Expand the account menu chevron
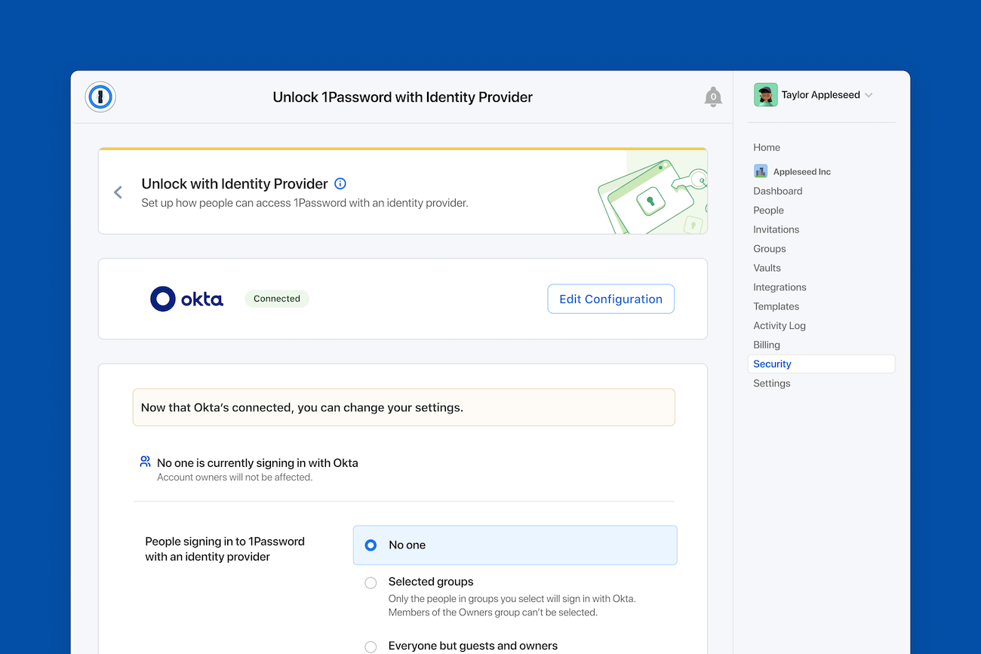The width and height of the screenshot is (981, 654). click(869, 94)
